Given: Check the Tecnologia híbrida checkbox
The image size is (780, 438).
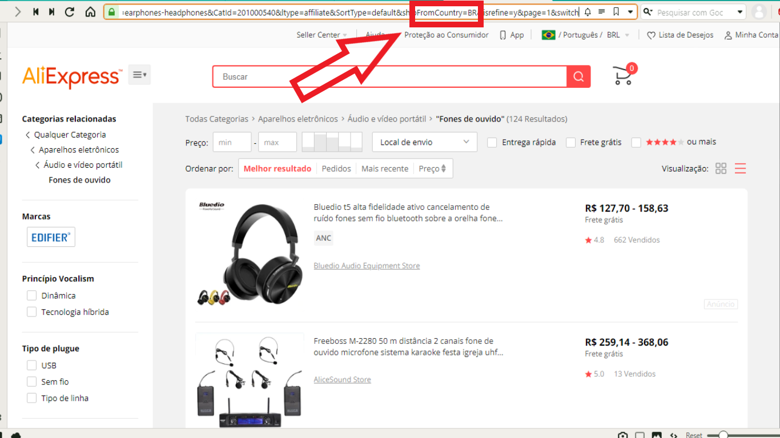Looking at the screenshot, I should 32,312.
